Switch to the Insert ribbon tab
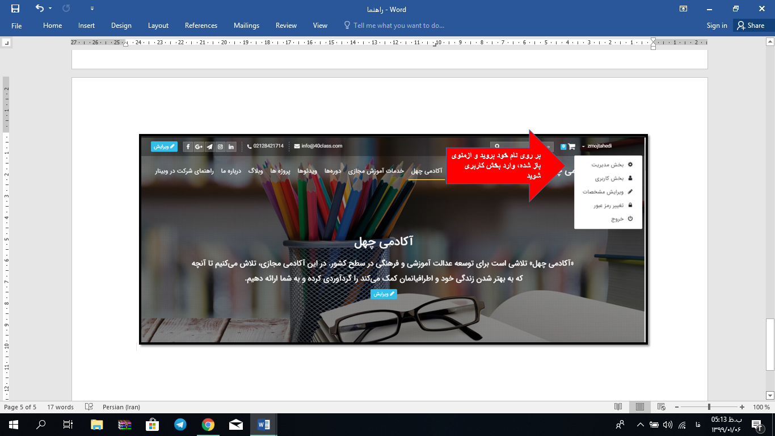The image size is (775, 436). point(87,26)
